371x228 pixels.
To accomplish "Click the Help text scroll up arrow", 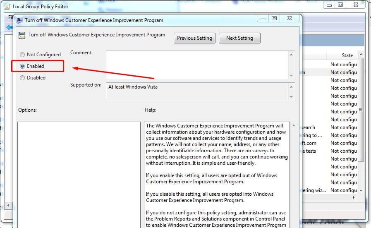I will 294,125.
